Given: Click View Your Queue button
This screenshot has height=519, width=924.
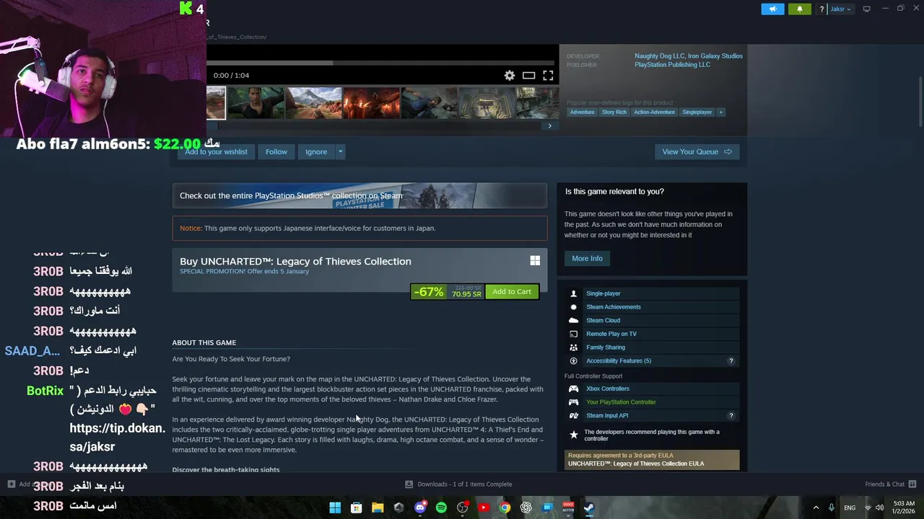Looking at the screenshot, I should click(x=697, y=151).
